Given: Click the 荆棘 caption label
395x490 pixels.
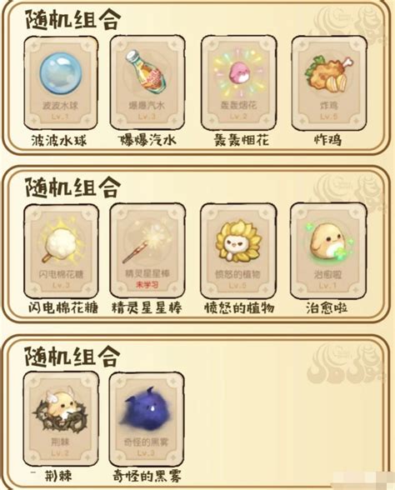Looking at the screenshot, I should click(58, 476).
